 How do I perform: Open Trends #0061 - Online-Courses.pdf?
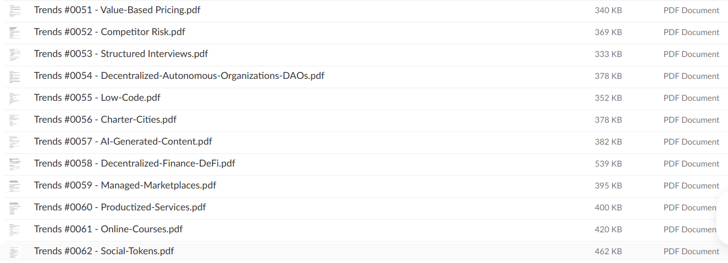pos(108,230)
